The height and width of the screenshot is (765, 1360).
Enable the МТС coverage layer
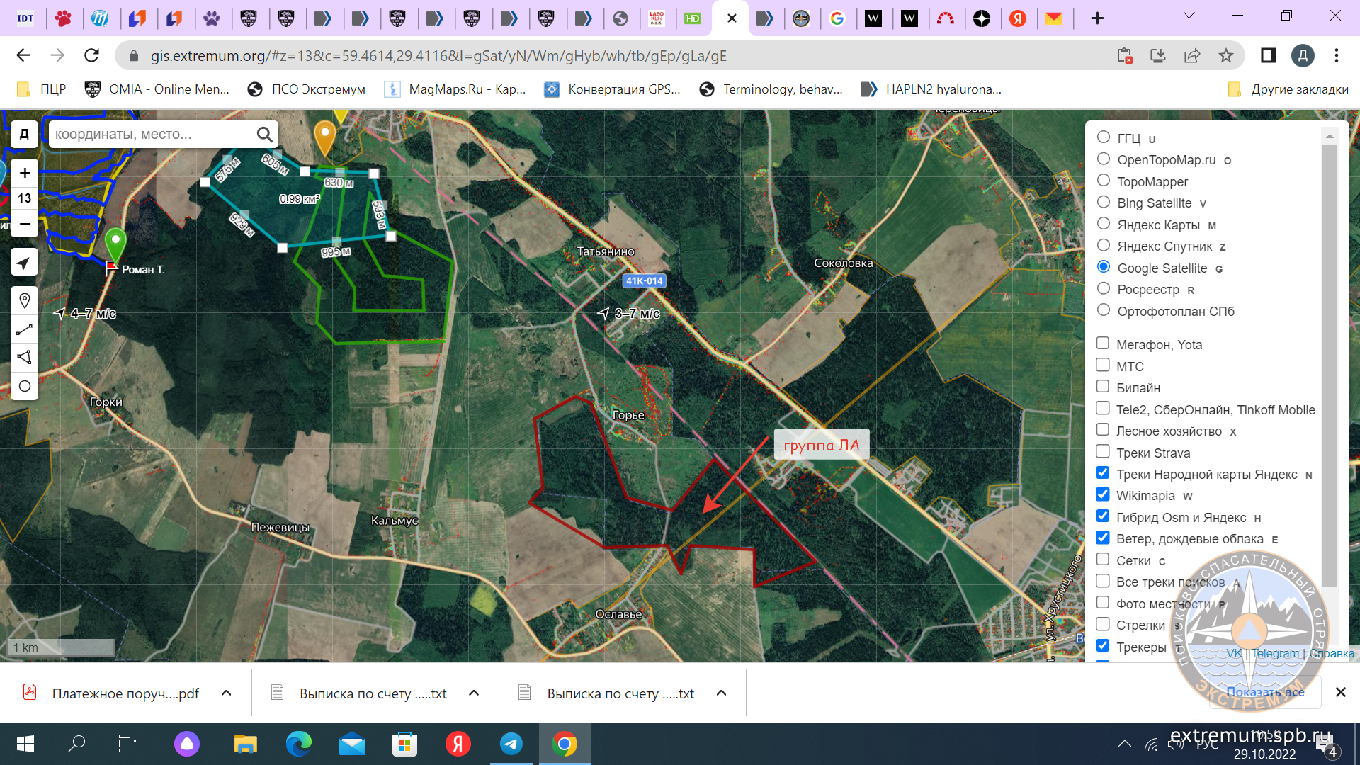[1103, 365]
